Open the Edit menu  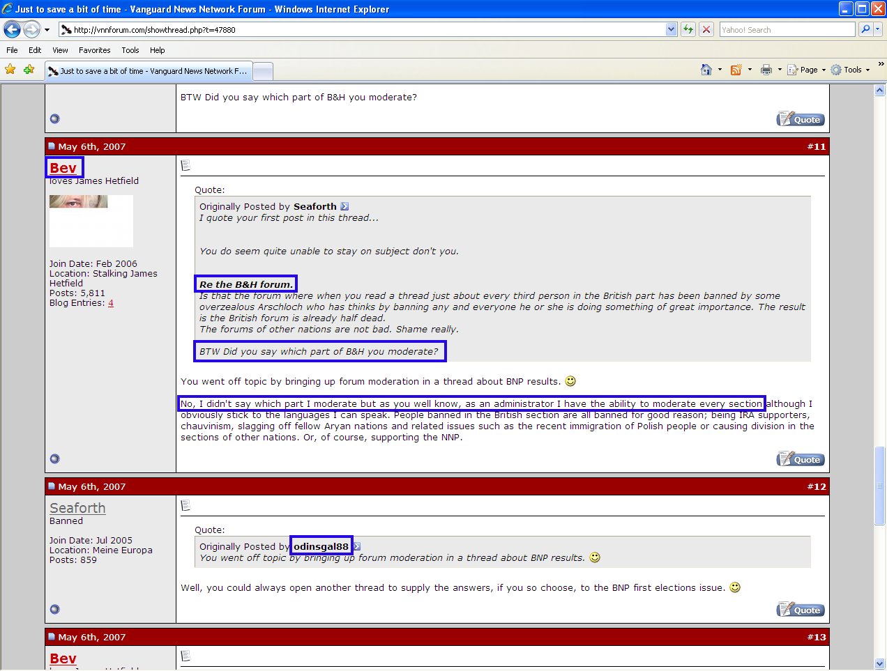pyautogui.click(x=35, y=50)
